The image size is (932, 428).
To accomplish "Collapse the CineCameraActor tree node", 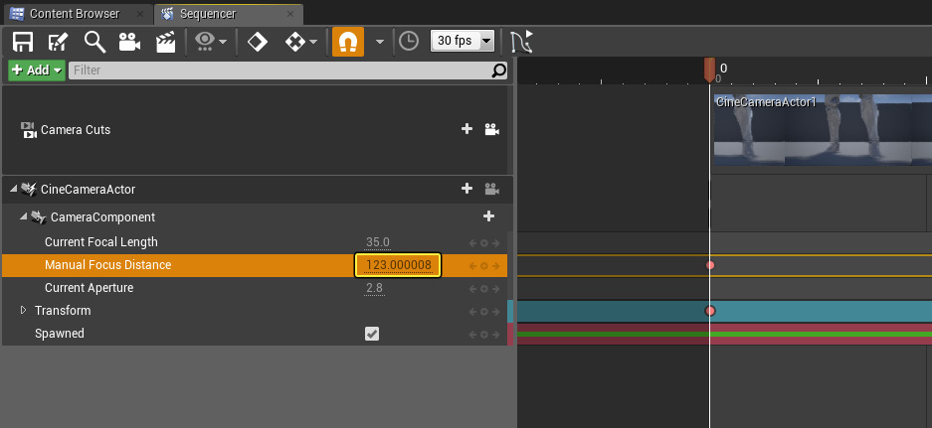I will tap(13, 189).
